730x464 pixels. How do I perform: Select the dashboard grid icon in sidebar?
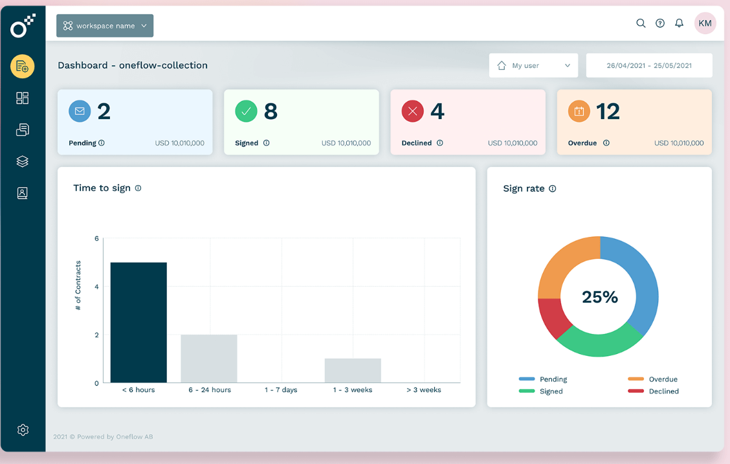point(23,98)
